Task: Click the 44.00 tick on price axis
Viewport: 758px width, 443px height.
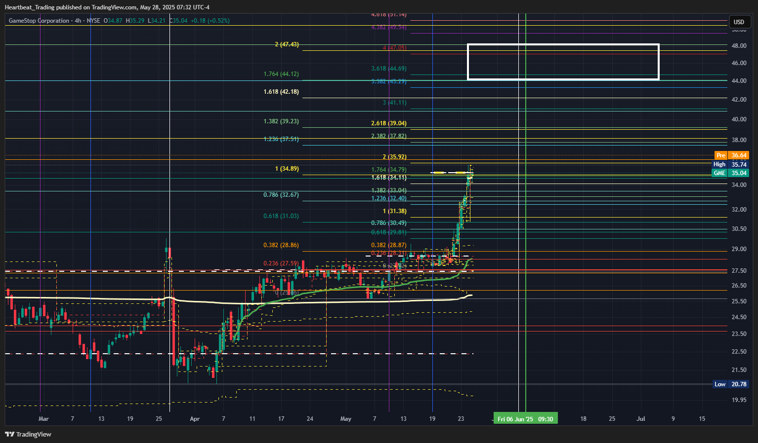Action: (x=739, y=81)
